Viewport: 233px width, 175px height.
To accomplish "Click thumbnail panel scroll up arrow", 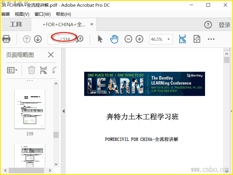I will click(56, 84).
